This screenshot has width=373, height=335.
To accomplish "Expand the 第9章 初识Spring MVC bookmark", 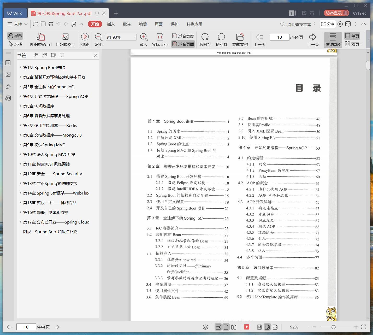I will (x=20, y=145).
